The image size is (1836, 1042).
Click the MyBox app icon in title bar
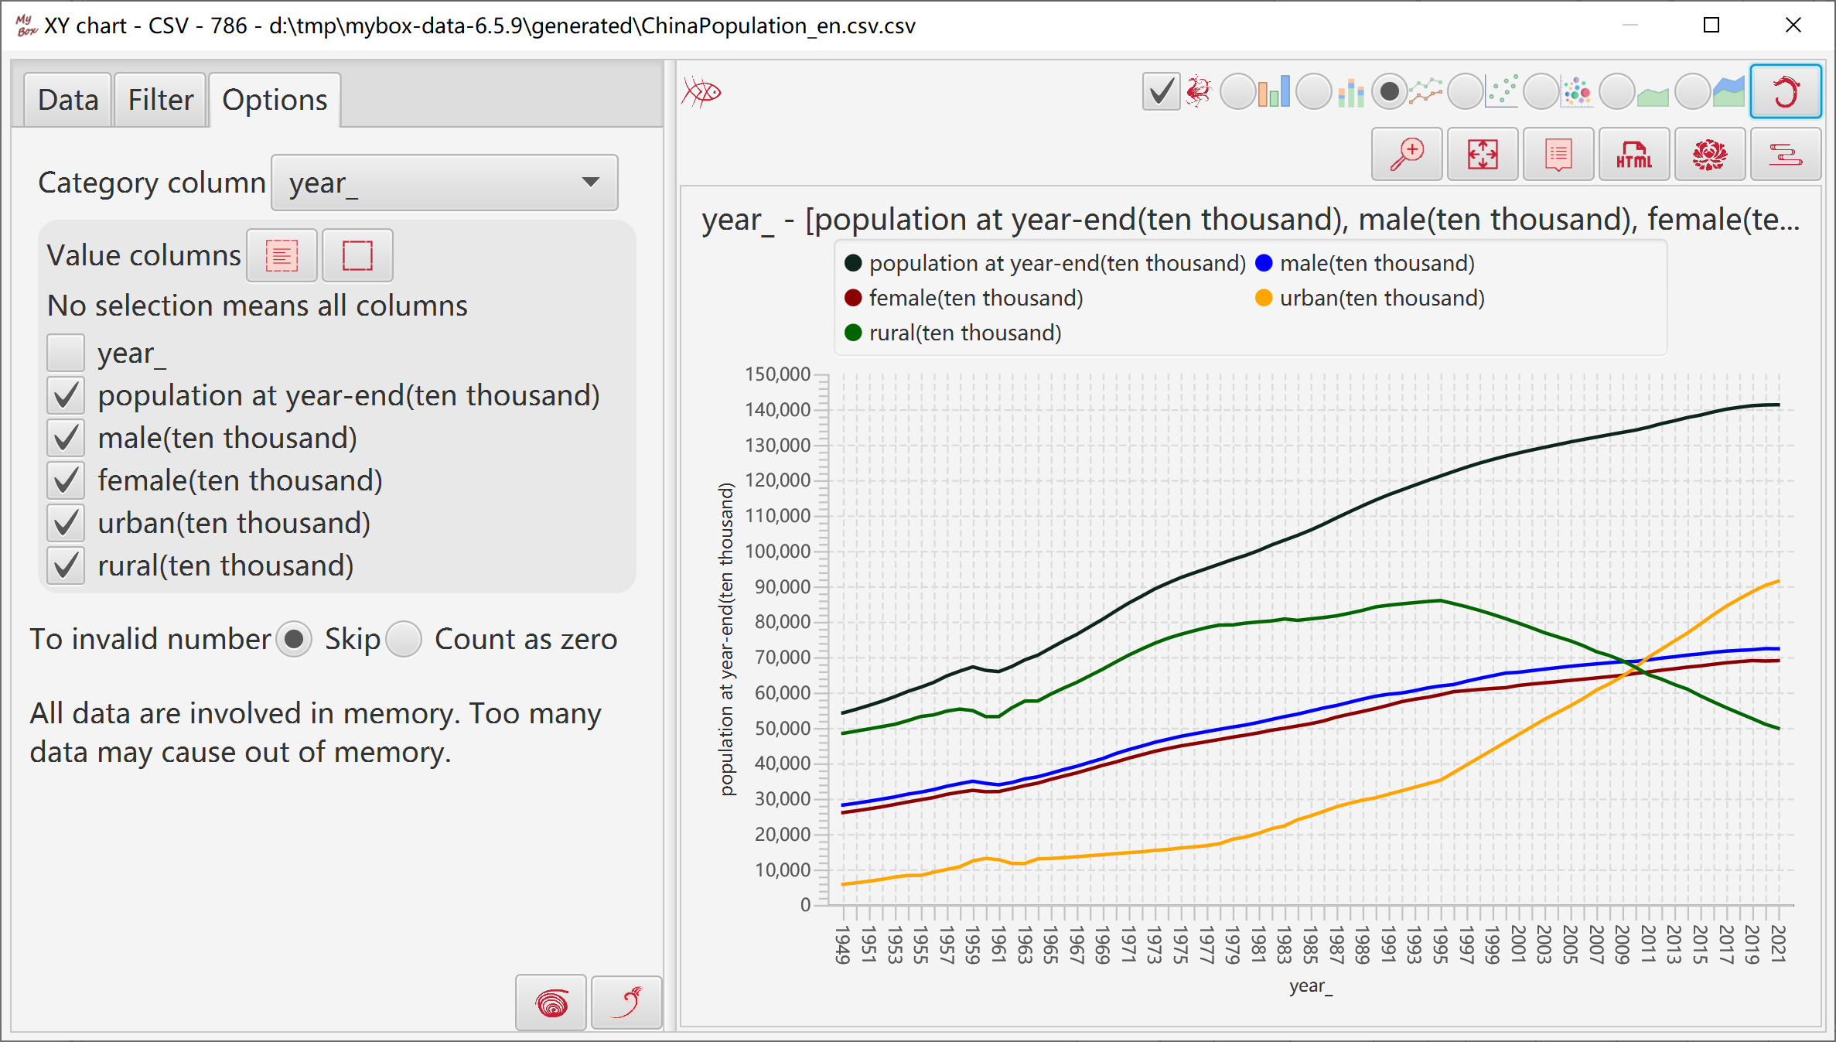[26, 26]
